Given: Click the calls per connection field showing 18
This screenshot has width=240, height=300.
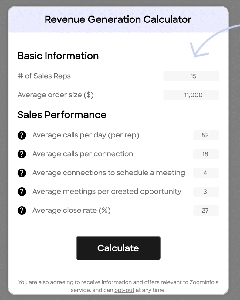Looking at the screenshot, I should tap(206, 154).
